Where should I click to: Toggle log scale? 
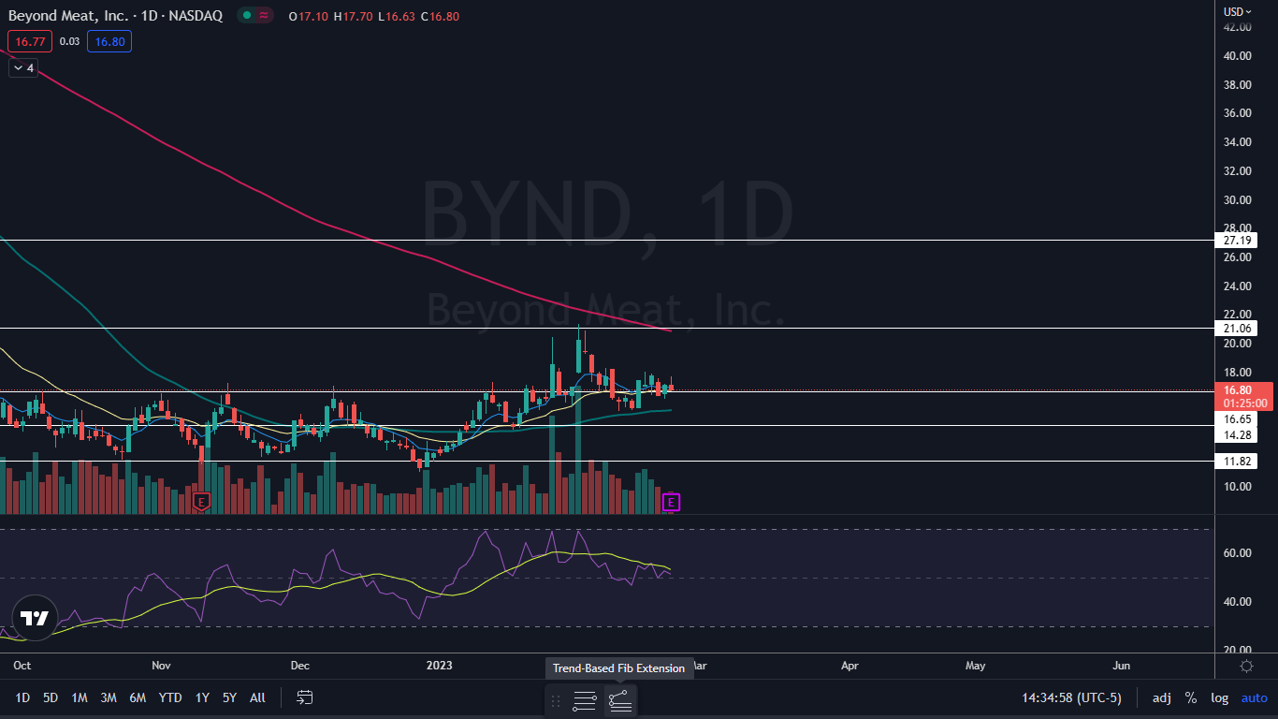coord(1219,697)
